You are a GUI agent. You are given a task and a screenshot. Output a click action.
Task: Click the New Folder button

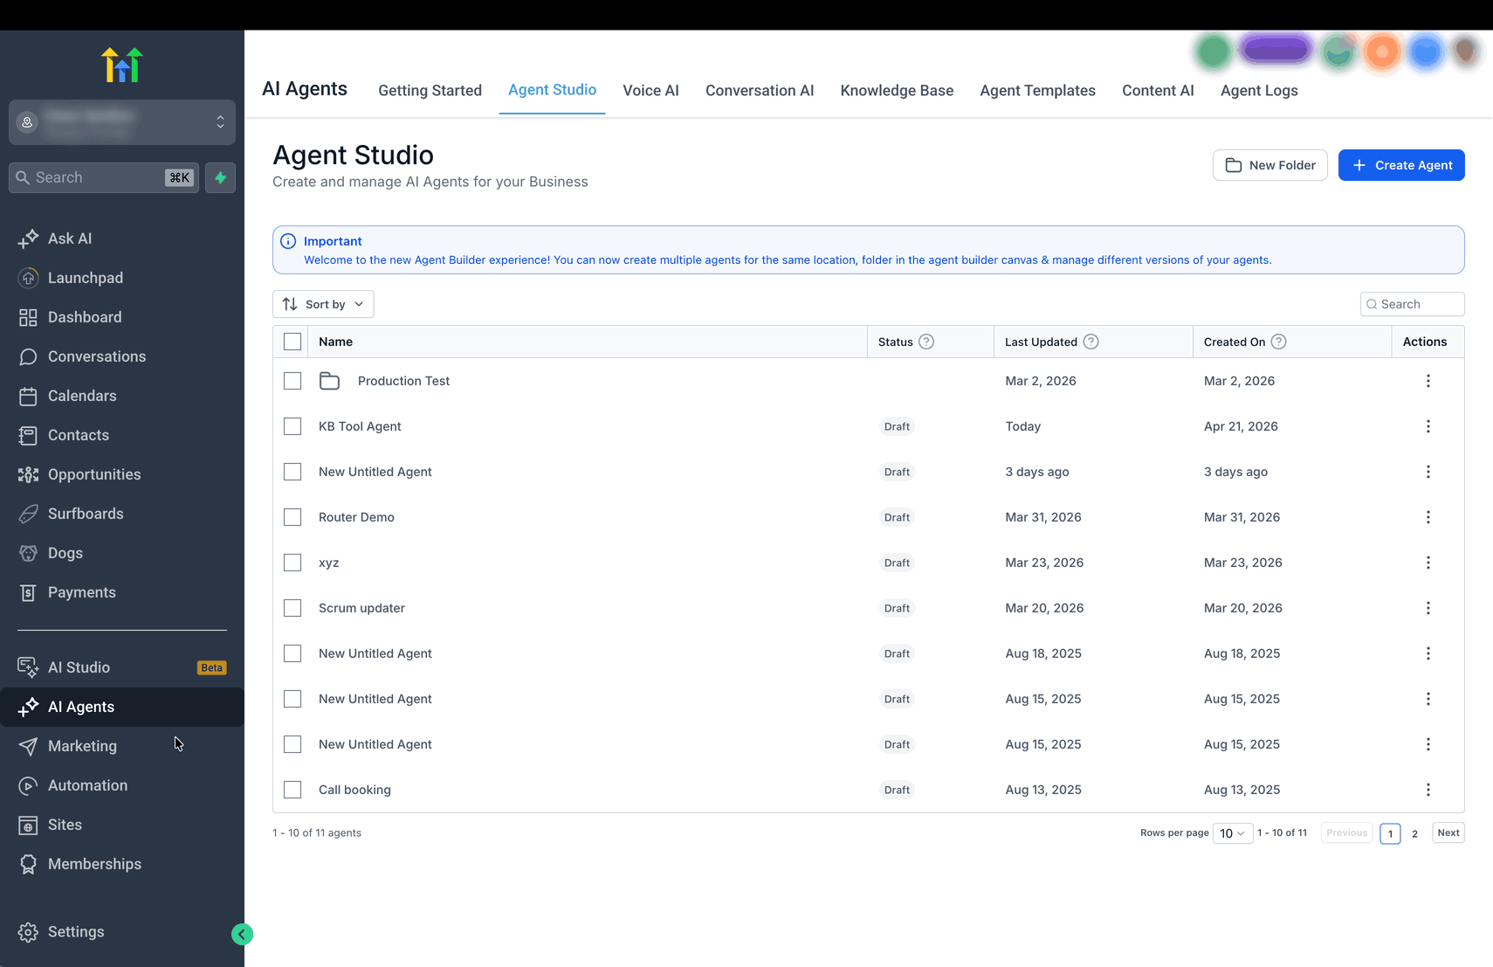tap(1270, 165)
